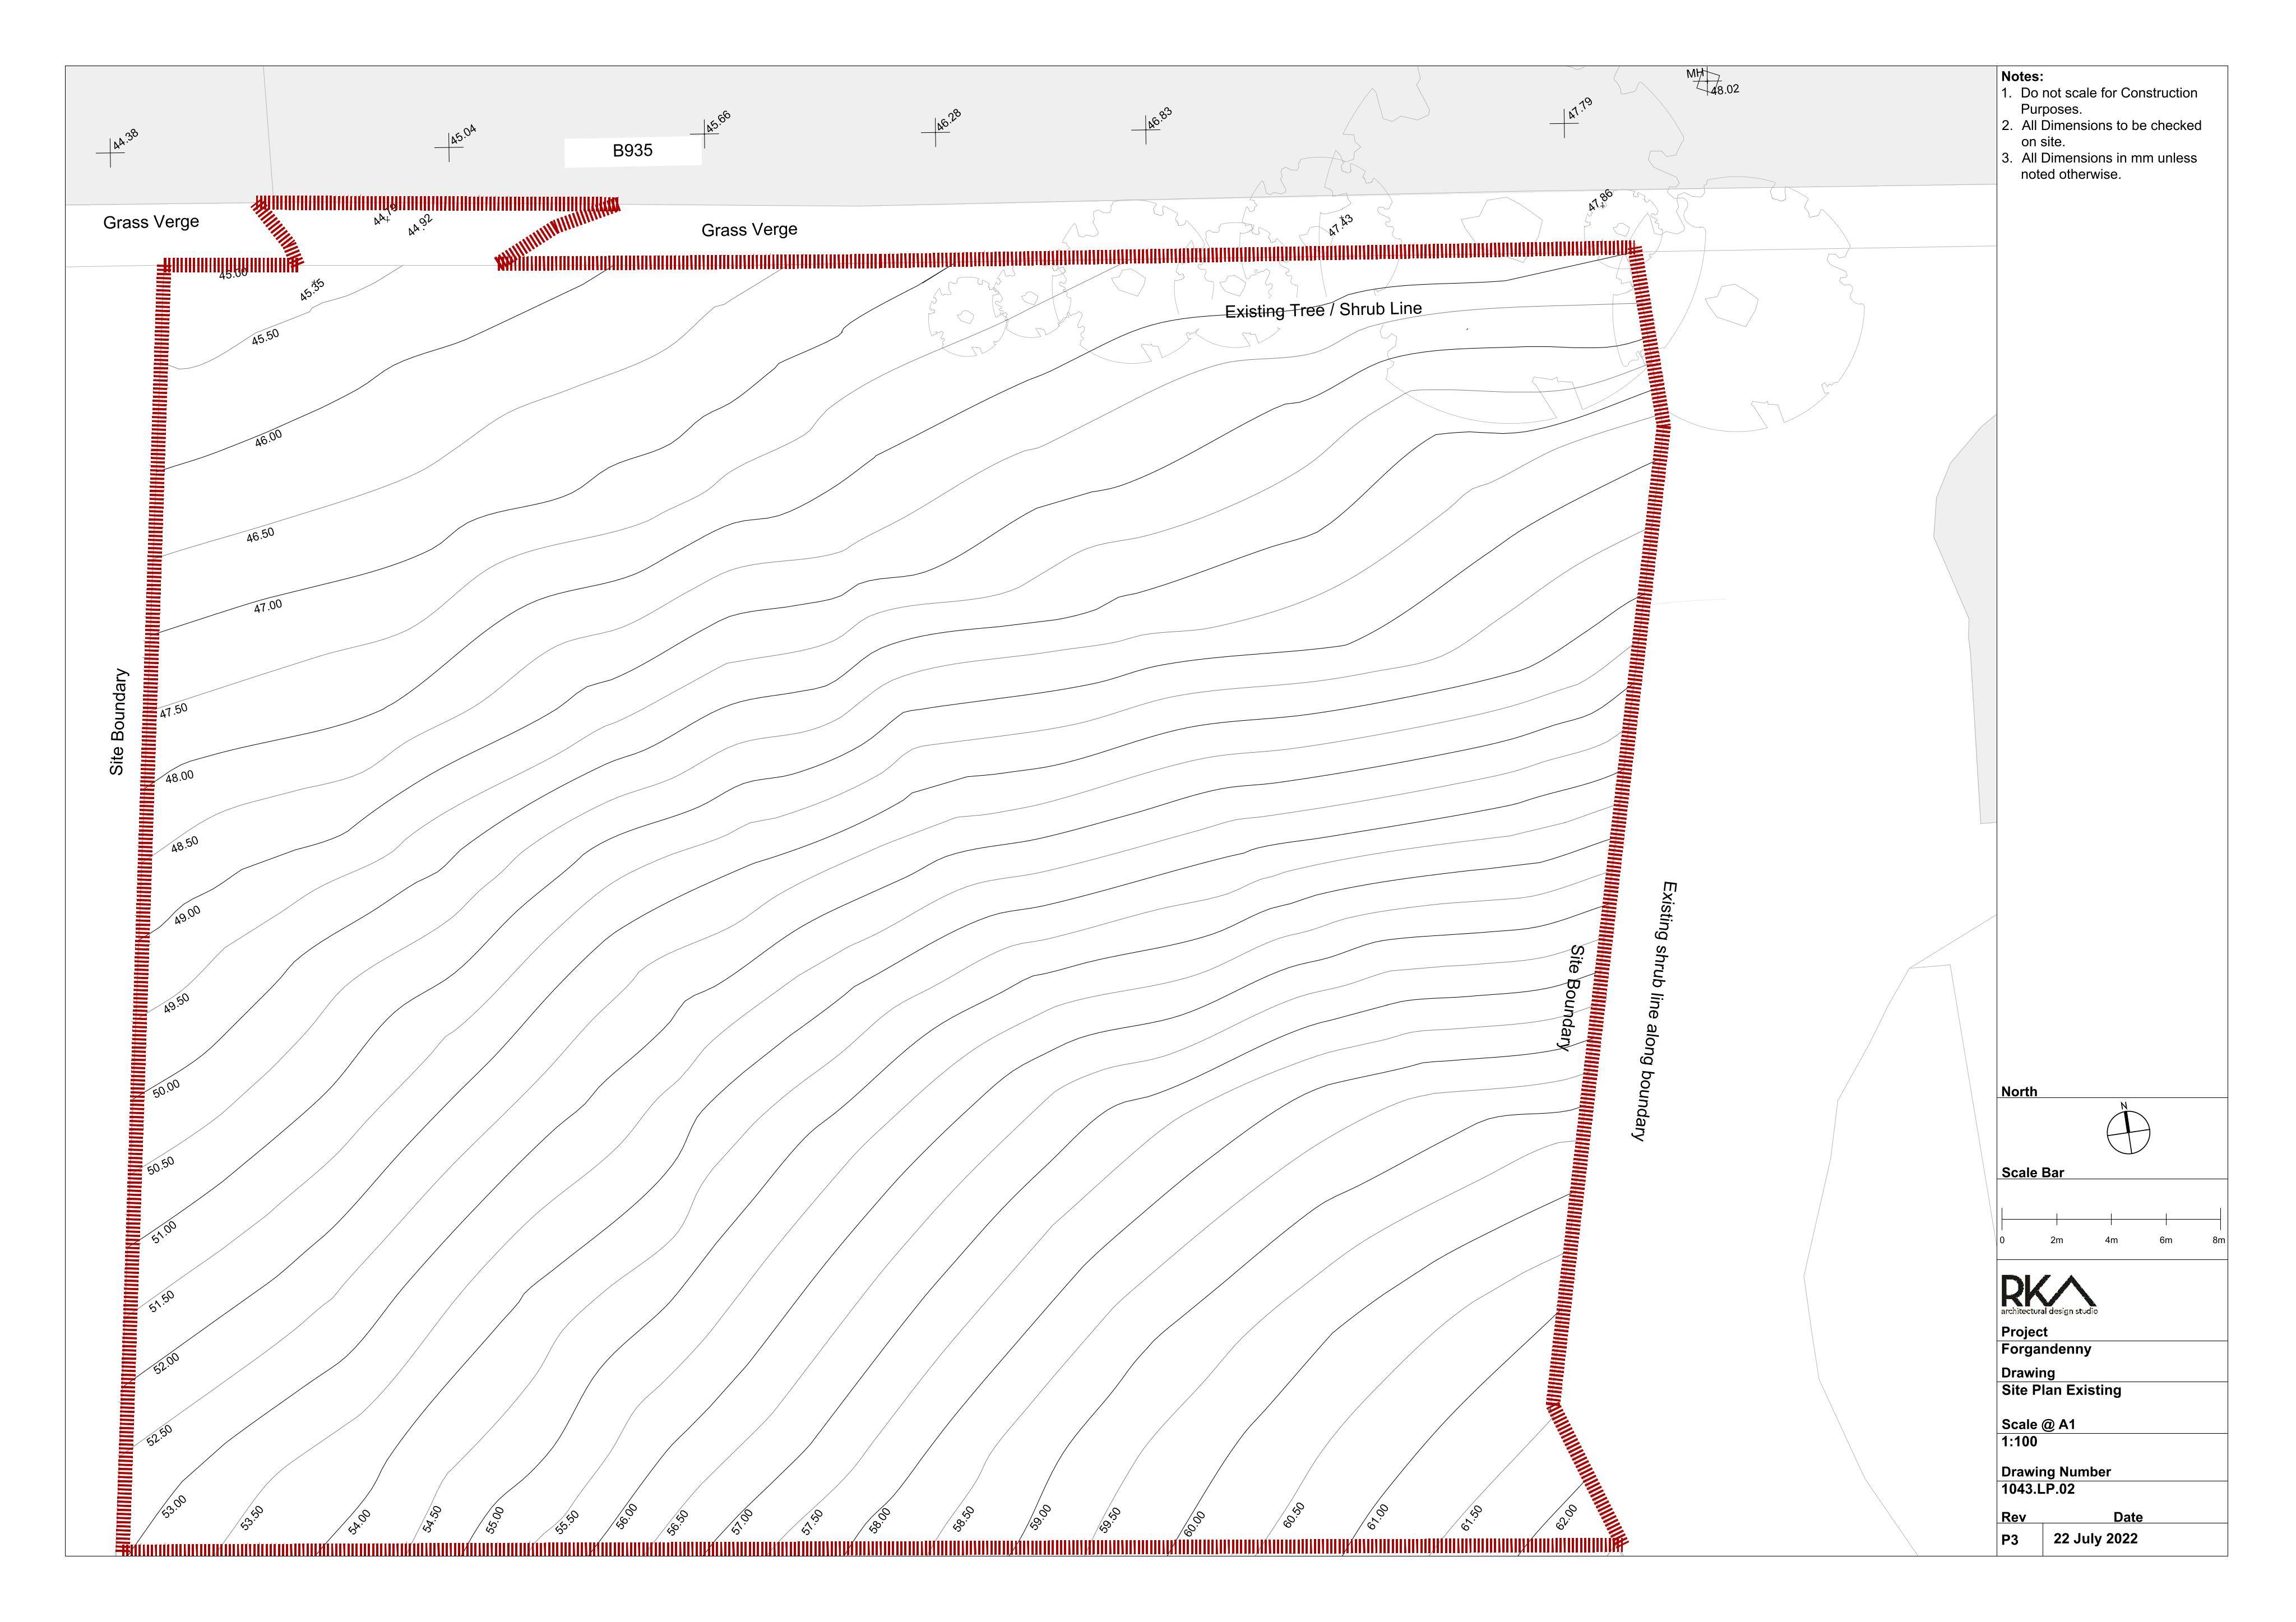The width and height of the screenshot is (2296, 1622).
Task: Click drawing number 1043.LP.02
Action: [2038, 1489]
